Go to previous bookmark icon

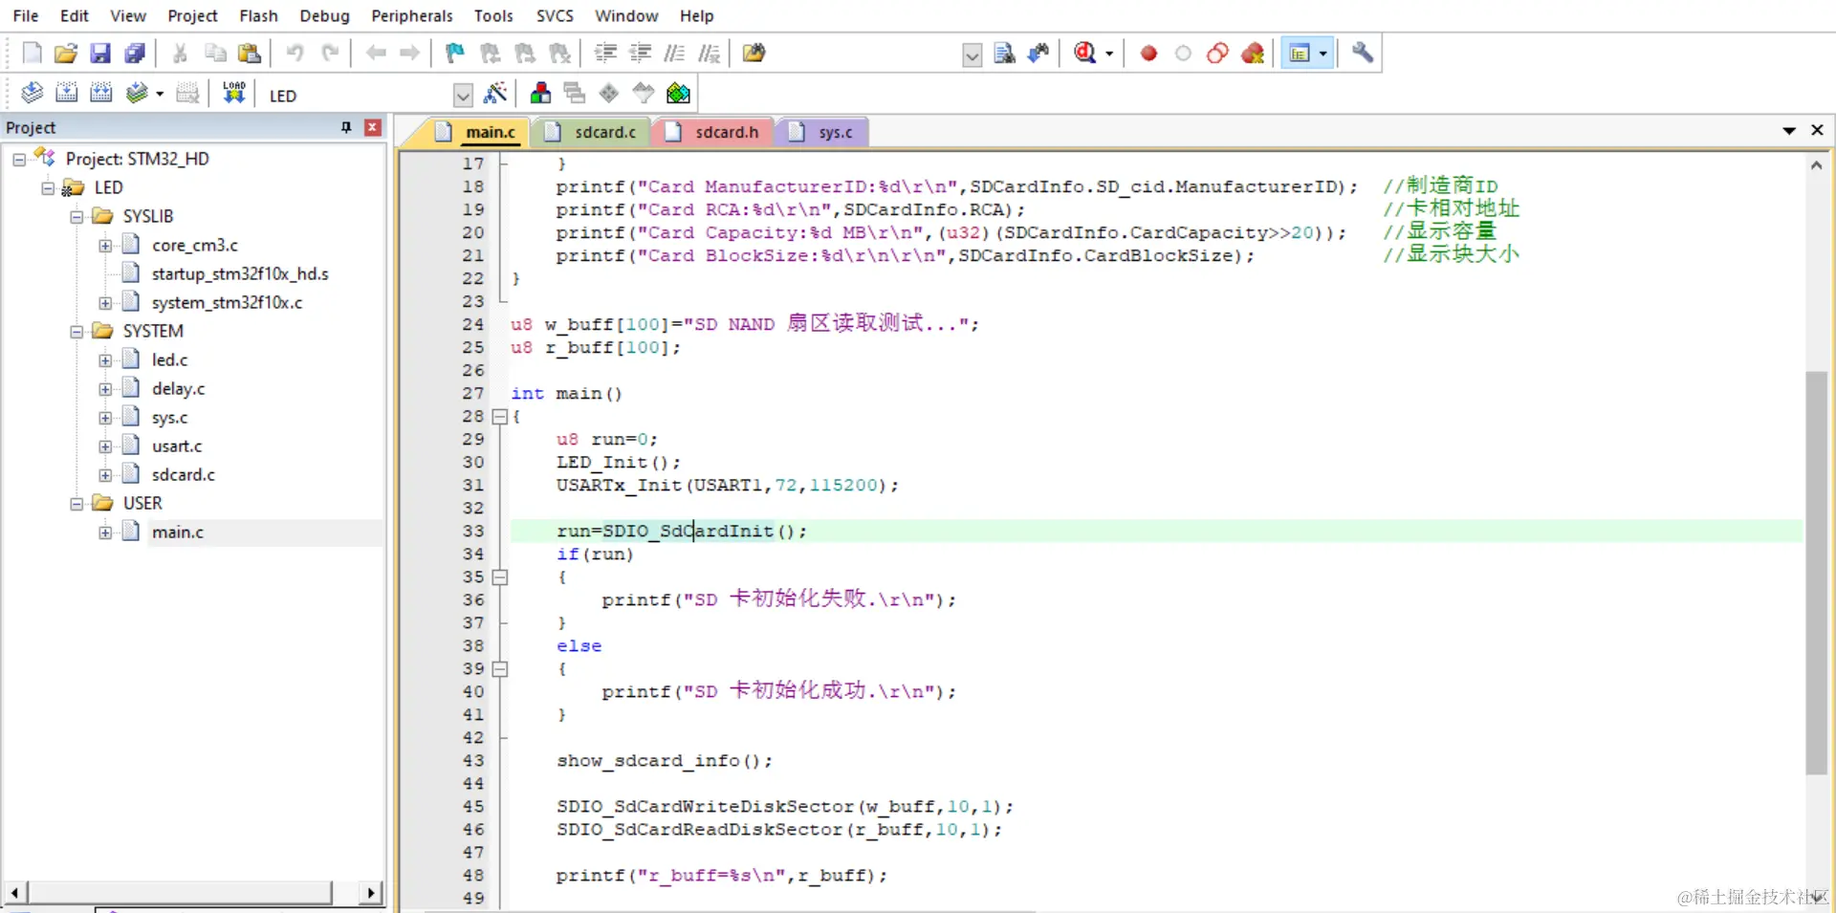point(491,54)
